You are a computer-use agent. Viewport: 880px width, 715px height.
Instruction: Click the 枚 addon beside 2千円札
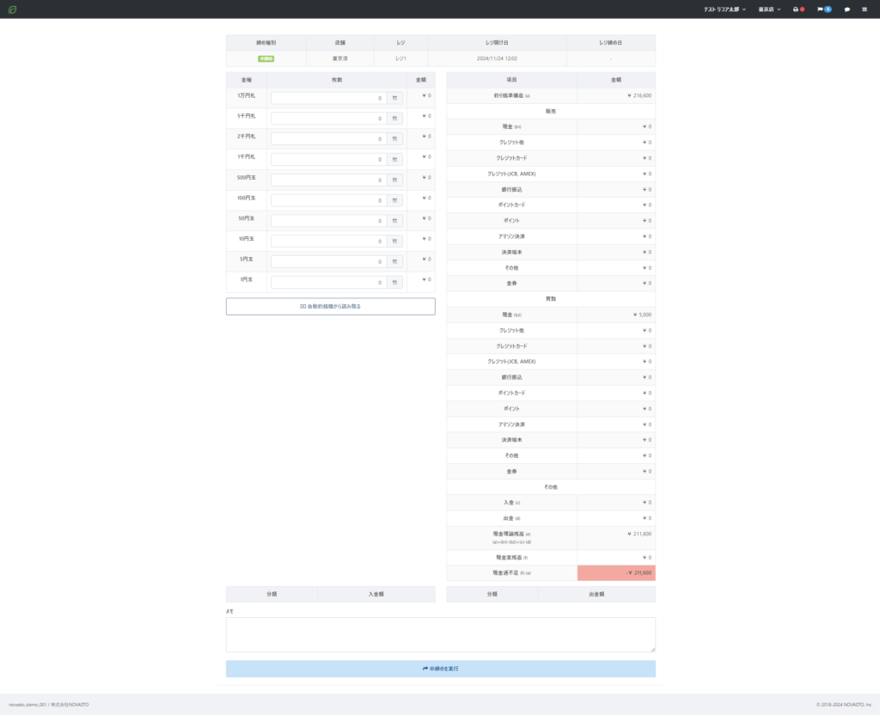click(394, 139)
